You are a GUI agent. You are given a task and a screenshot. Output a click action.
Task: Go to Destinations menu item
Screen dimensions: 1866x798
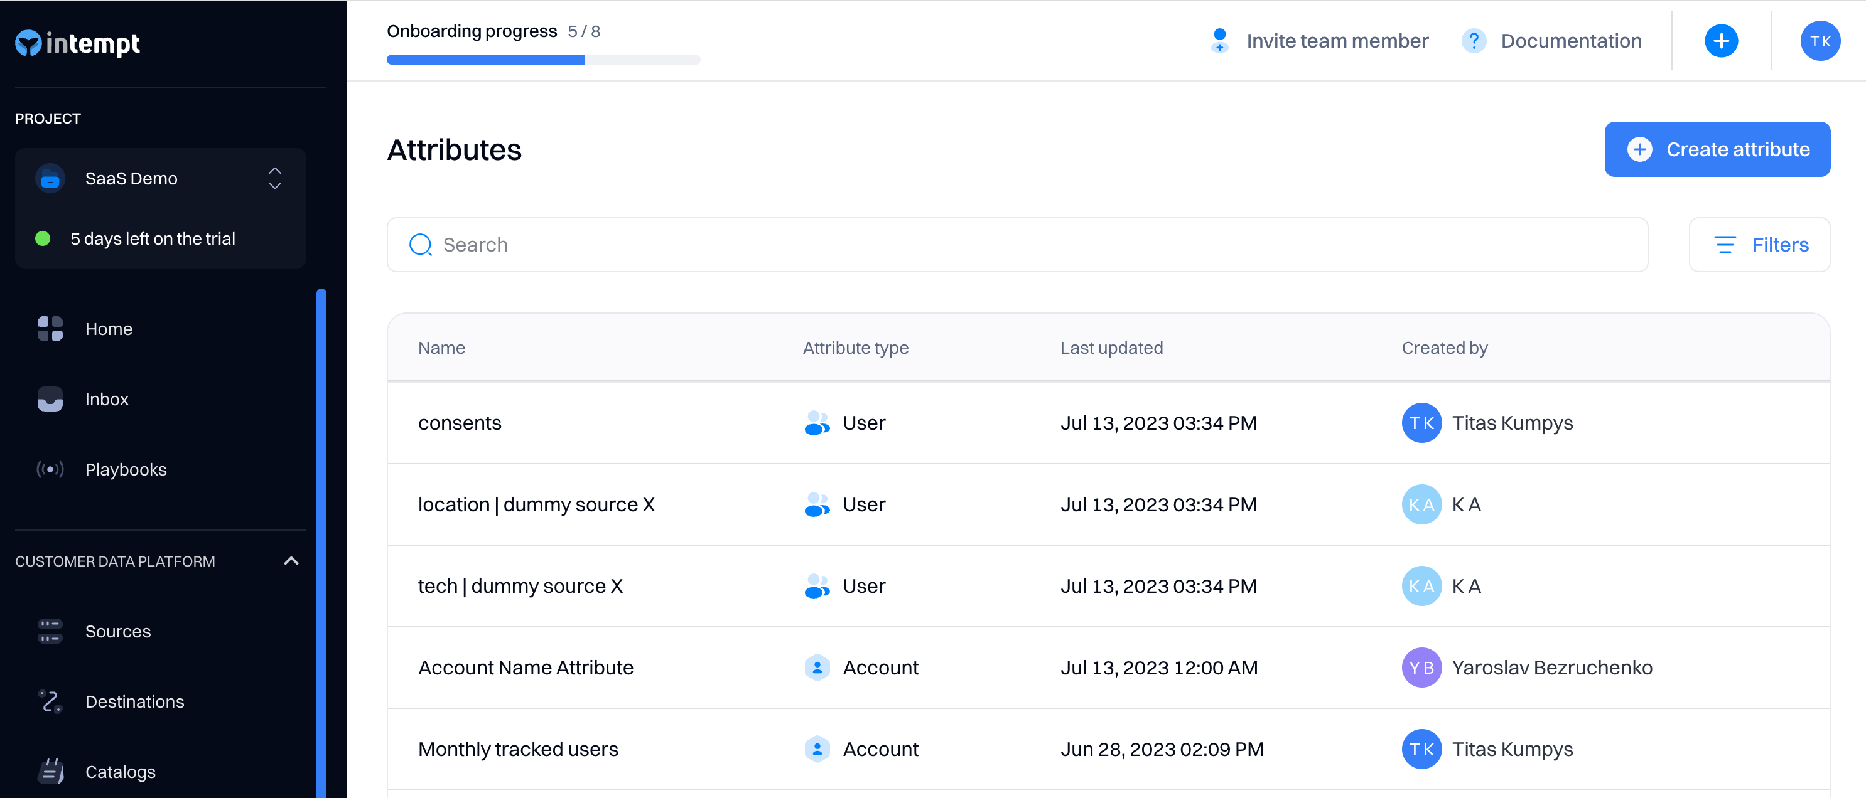tap(134, 701)
